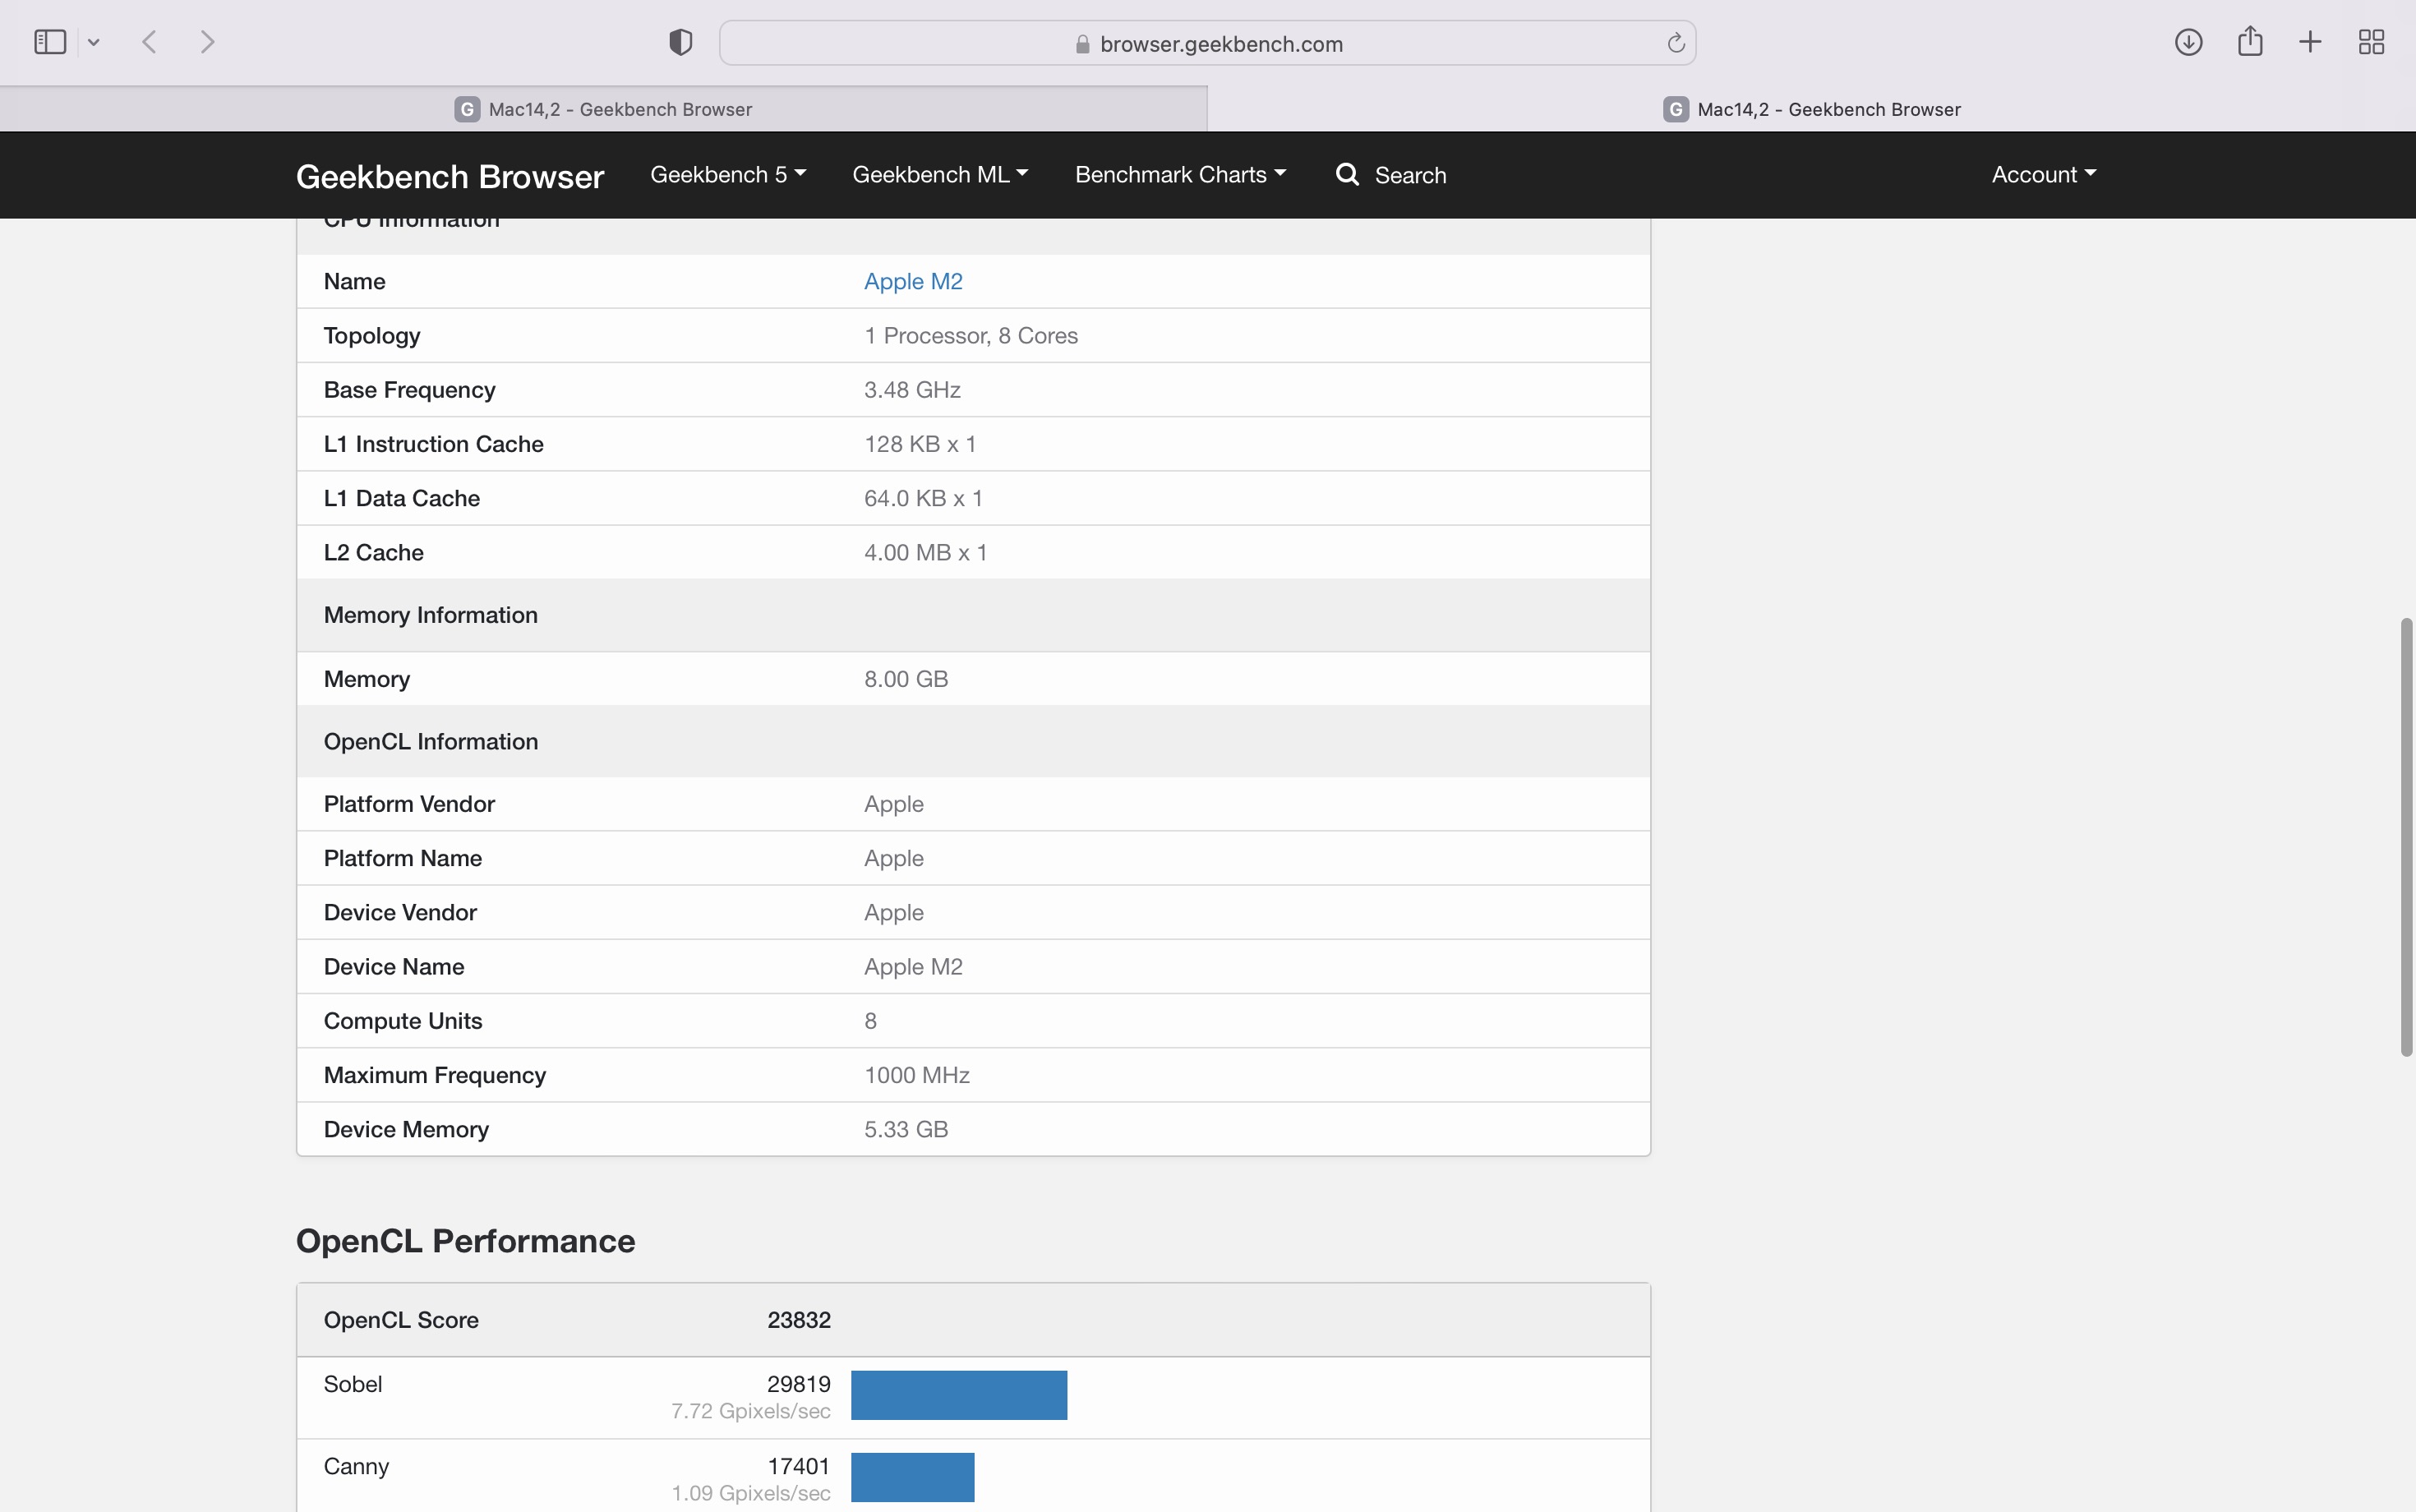This screenshot has width=2416, height=1512.
Task: Select '7.72 Gpixels/sec' Sobel throughput
Action: 751,1411
